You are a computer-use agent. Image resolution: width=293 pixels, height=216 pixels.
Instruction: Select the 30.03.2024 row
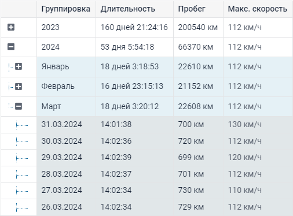(146, 141)
